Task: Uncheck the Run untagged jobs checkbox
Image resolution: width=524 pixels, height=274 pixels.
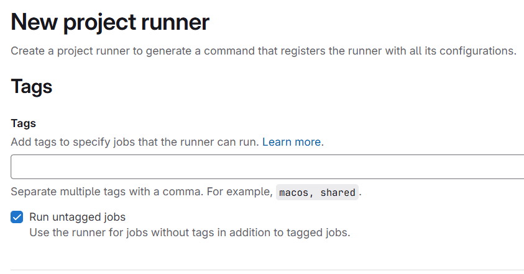Action: point(17,218)
